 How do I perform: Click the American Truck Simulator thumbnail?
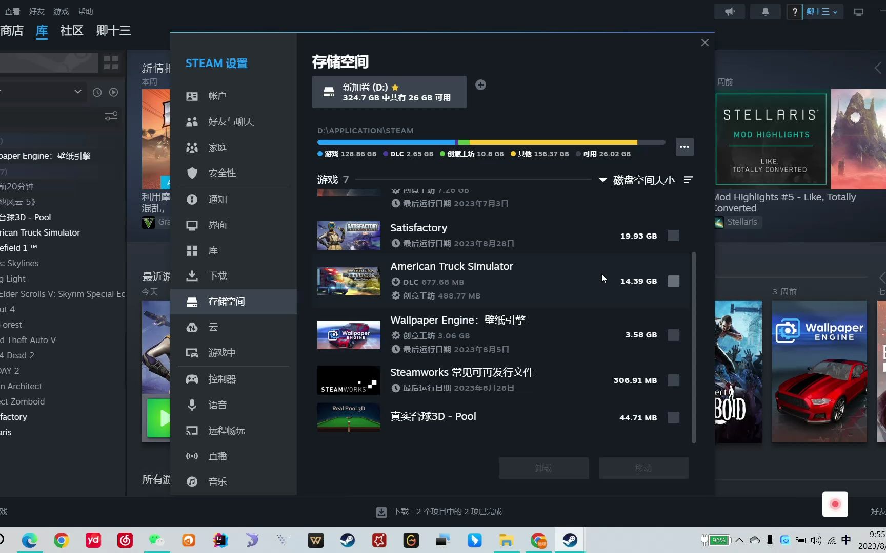349,281
